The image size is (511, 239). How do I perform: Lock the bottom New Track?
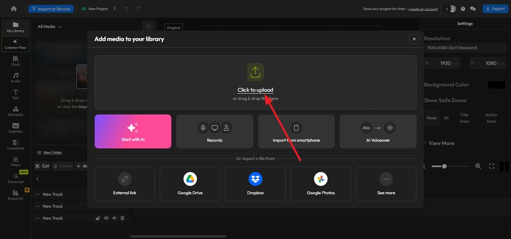click(x=98, y=218)
